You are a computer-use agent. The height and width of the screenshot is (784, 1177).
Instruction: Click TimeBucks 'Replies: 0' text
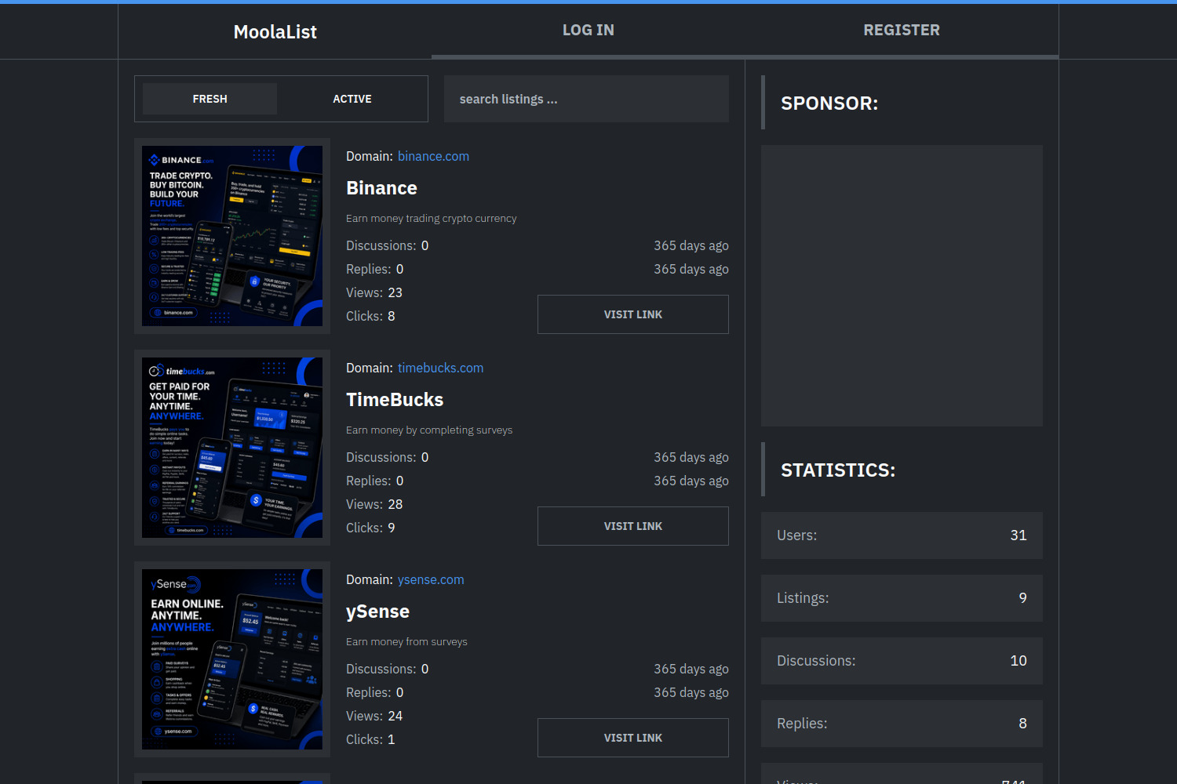pos(375,481)
